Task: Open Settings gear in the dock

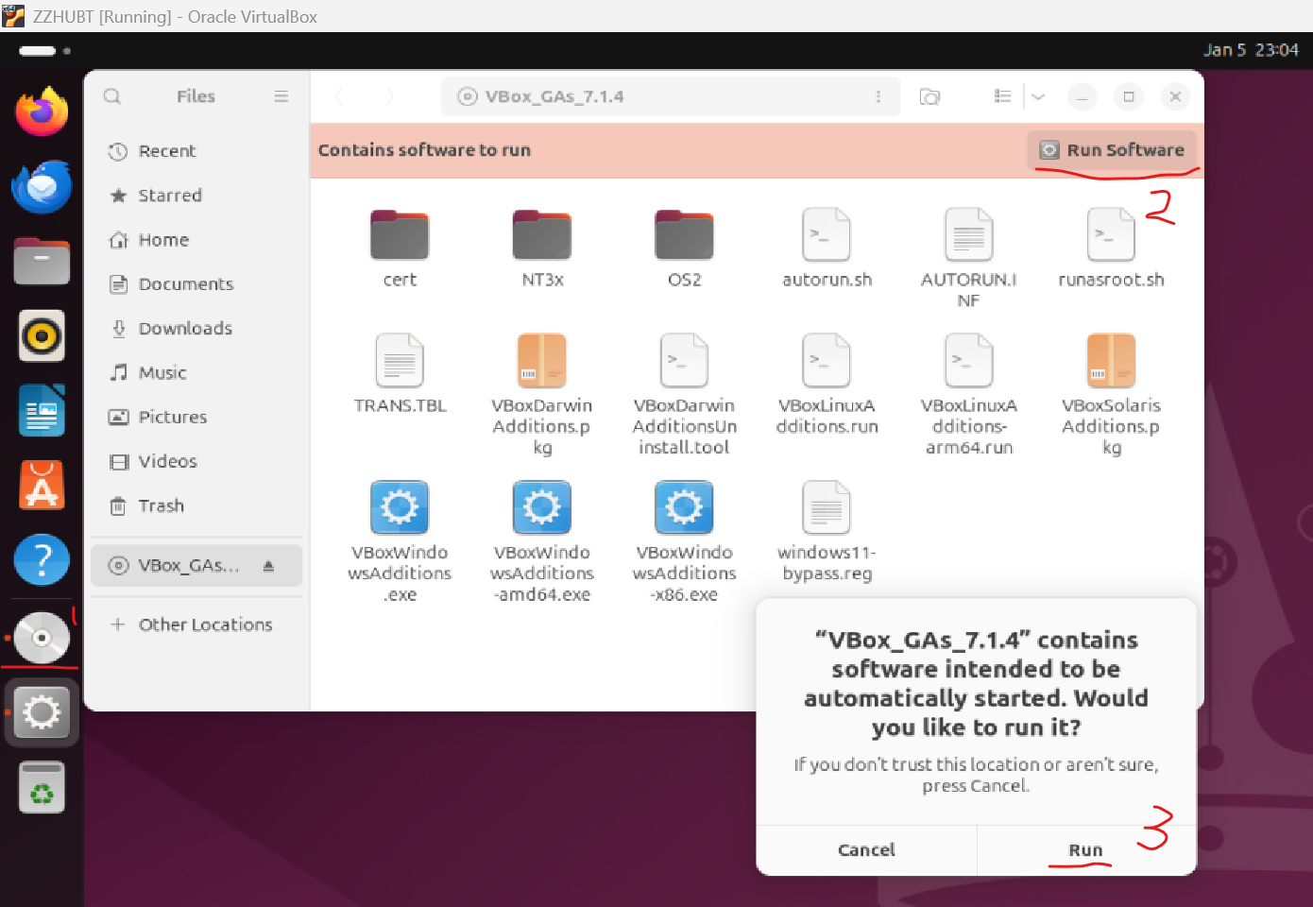Action: tap(42, 712)
